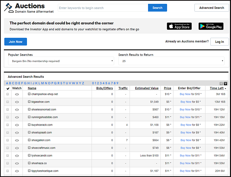Expand details plus icon for buyshoerack.com
Screen dimensions: 231x177
29,125
